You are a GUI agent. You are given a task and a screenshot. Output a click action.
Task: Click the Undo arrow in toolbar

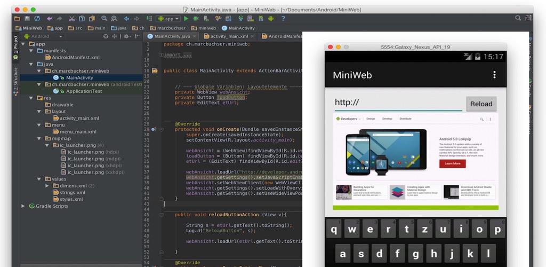coord(50,18)
